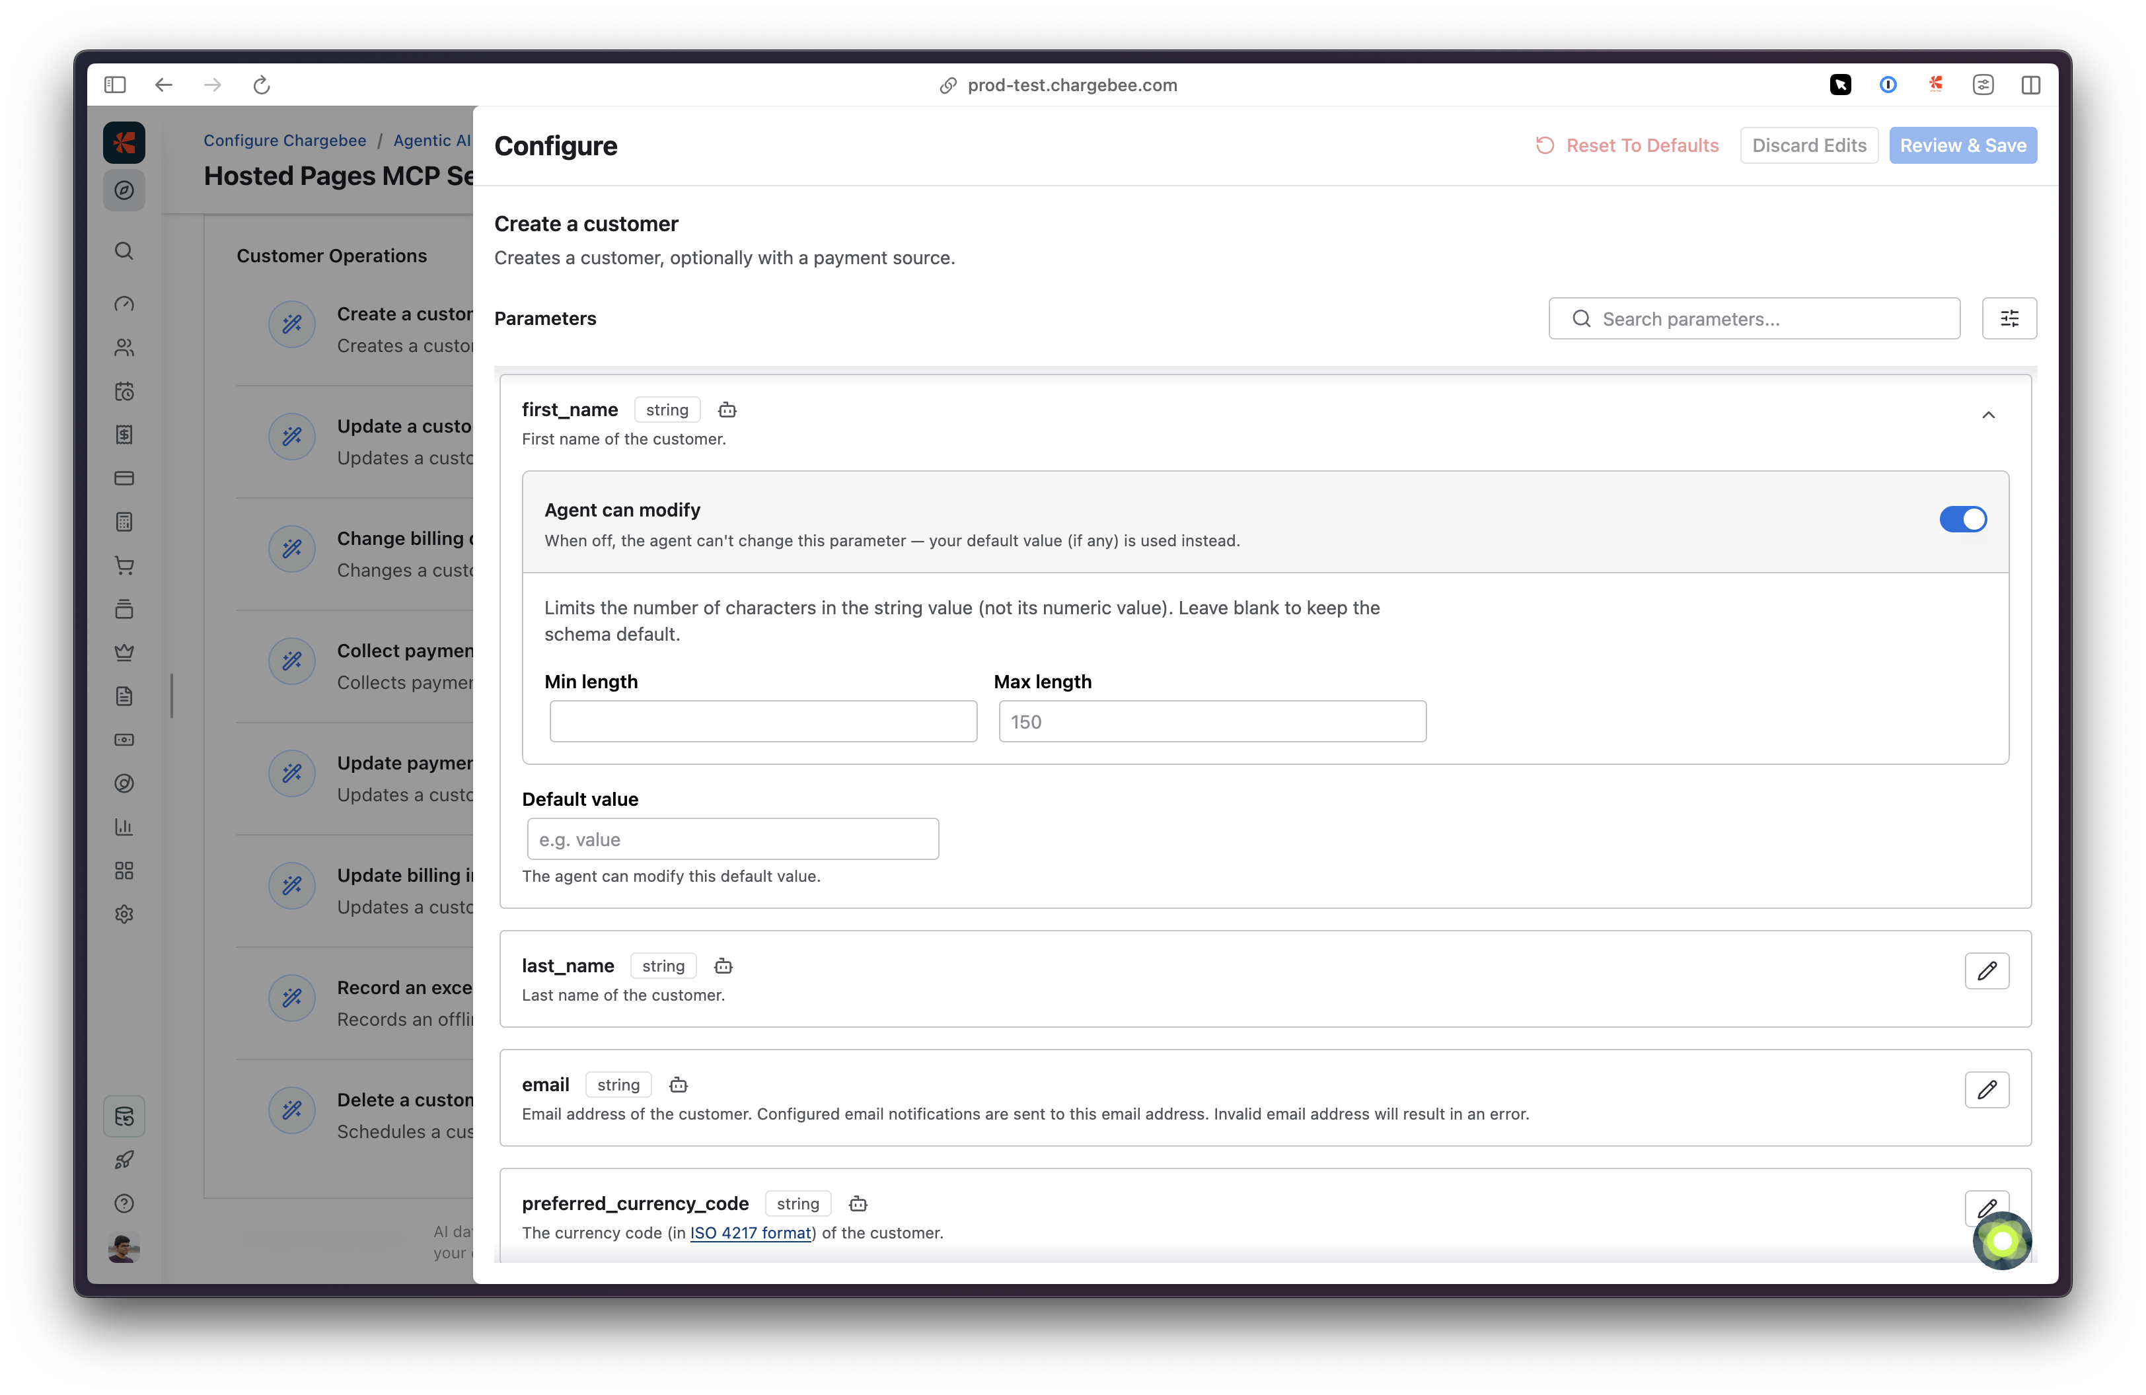Viewport: 2146px width, 1395px height.
Task: Open the shopping cart icon in the sidebar
Action: click(124, 566)
